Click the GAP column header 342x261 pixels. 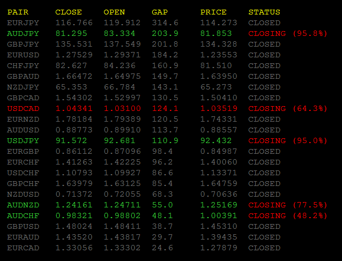[160, 12]
